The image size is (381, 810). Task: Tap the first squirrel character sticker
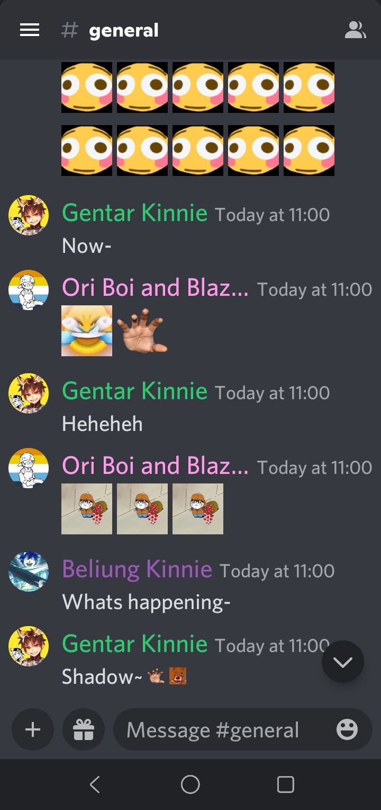(87, 509)
